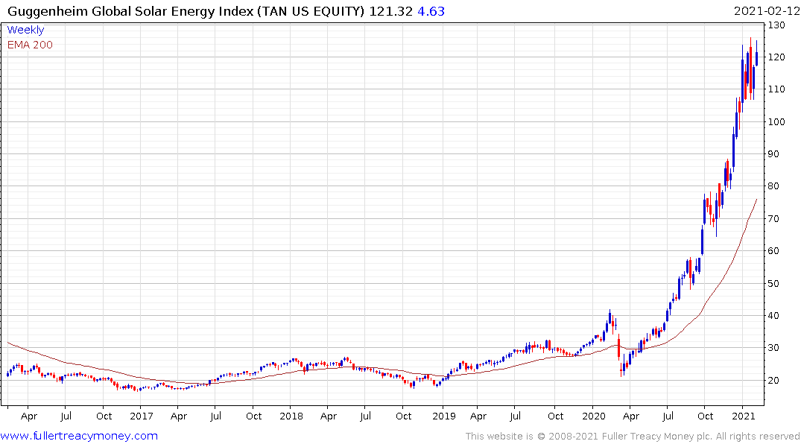This screenshot has width=801, height=447.
Task: Click the 30 price axis label
Action: 773,348
